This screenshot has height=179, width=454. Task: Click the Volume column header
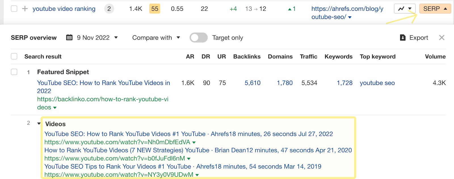[435, 57]
